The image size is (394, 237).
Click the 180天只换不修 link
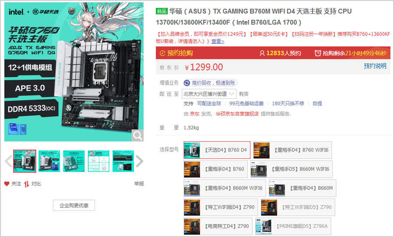pos(288,104)
